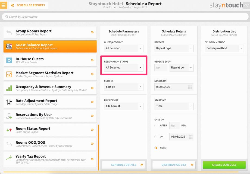
Task: Click the orange report list scrollbar
Action: (99, 147)
